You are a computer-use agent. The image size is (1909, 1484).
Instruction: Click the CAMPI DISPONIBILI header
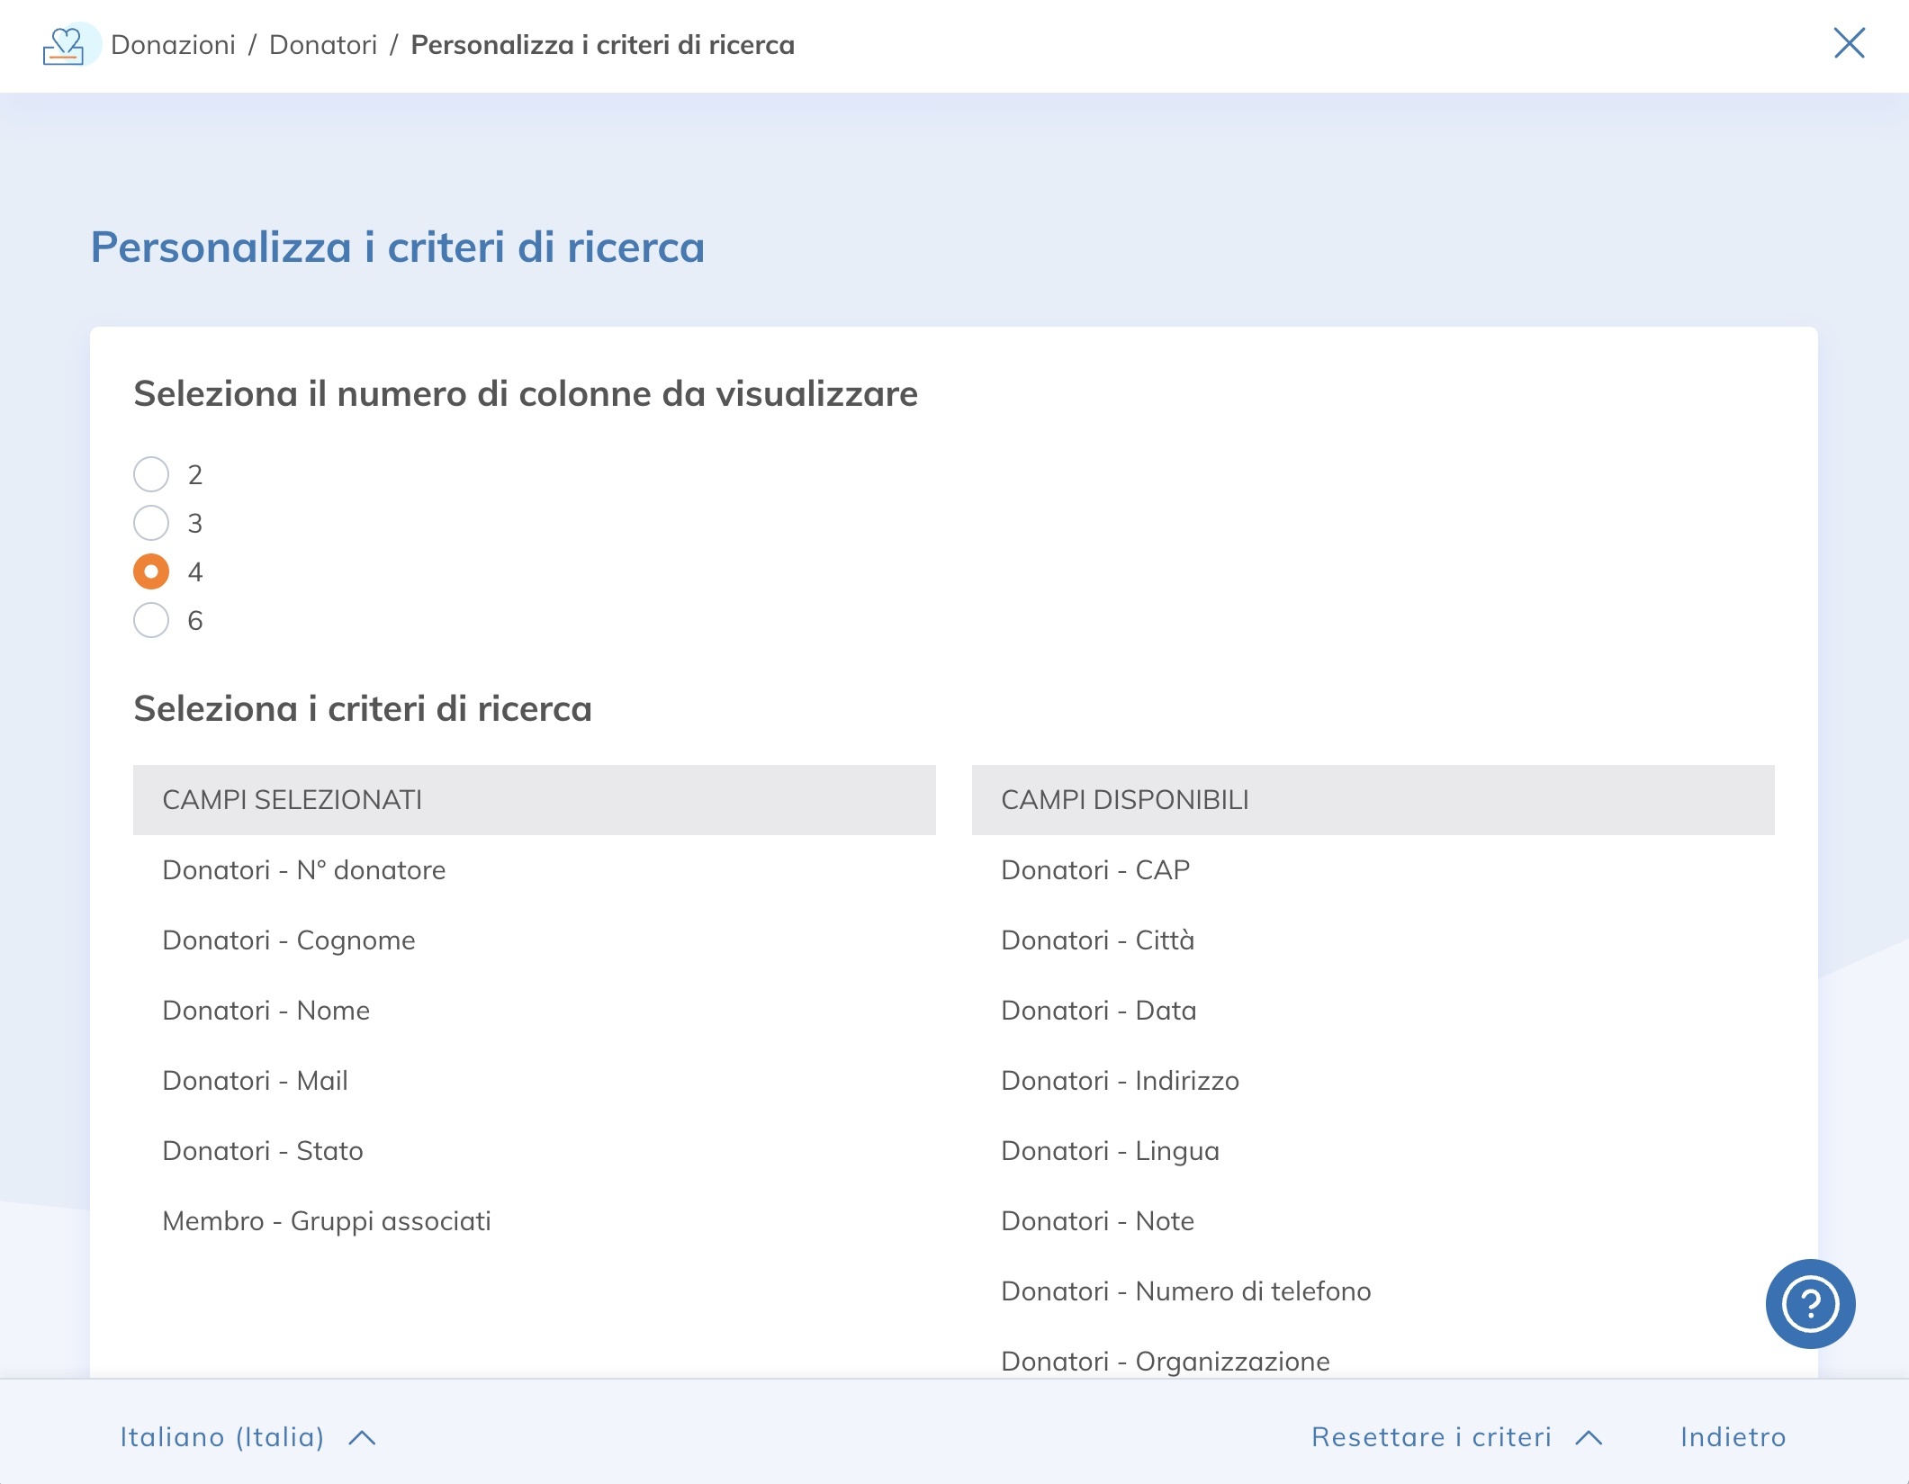1126,799
